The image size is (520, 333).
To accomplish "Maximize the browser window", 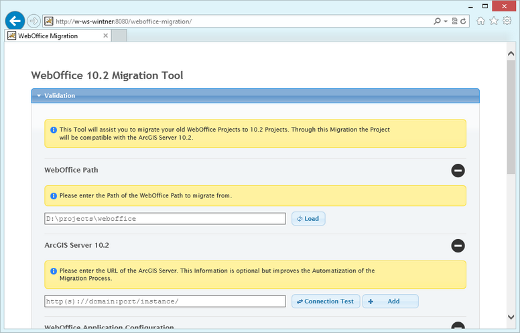I will tap(485, 6).
